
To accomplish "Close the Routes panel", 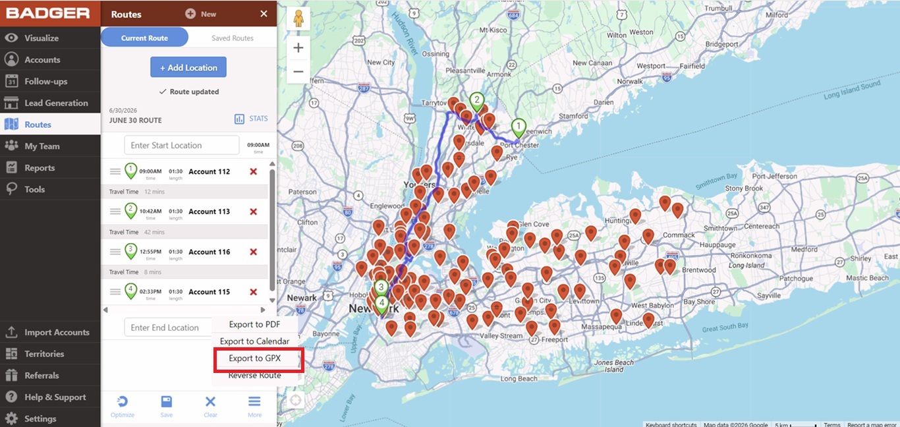I will 264,14.
